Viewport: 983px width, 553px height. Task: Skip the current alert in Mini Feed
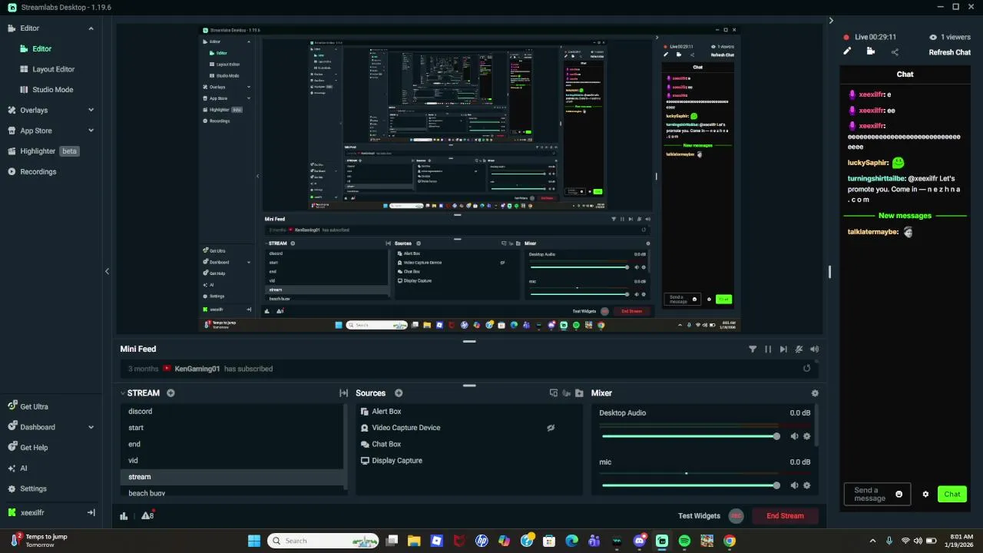pyautogui.click(x=783, y=349)
